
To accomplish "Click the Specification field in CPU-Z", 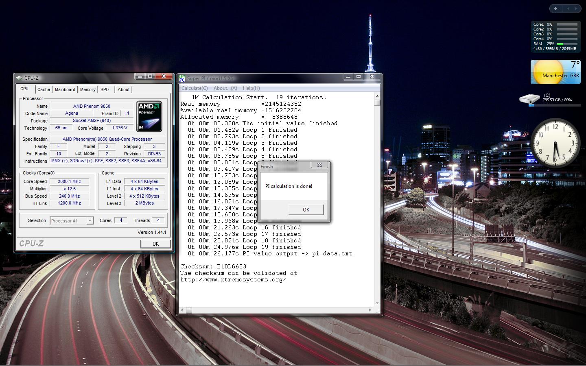I will point(107,139).
